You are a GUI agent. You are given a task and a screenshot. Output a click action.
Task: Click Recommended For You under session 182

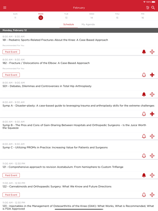coord(13,68)
